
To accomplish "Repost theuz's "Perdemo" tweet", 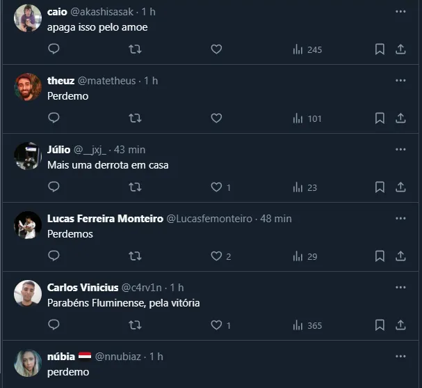I will (136, 118).
